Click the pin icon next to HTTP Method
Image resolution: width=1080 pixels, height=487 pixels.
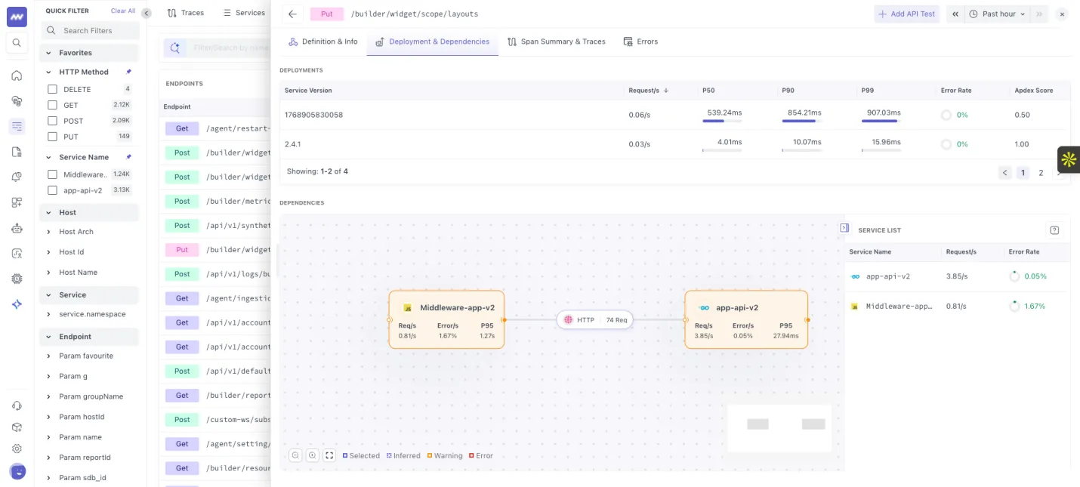click(x=128, y=72)
